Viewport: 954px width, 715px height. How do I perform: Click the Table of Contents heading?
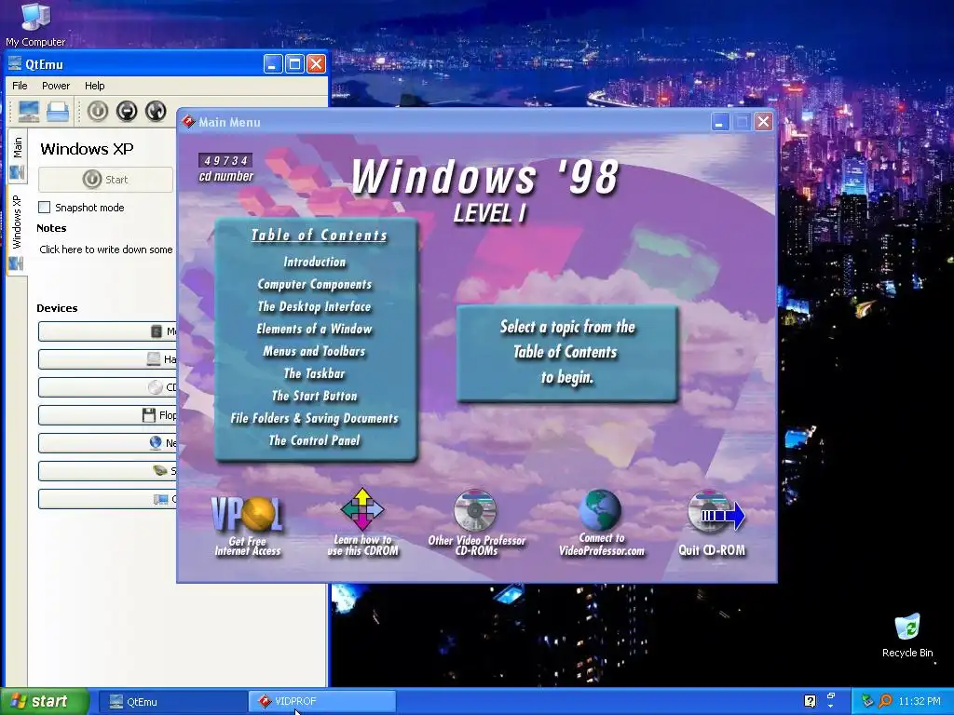(x=320, y=236)
